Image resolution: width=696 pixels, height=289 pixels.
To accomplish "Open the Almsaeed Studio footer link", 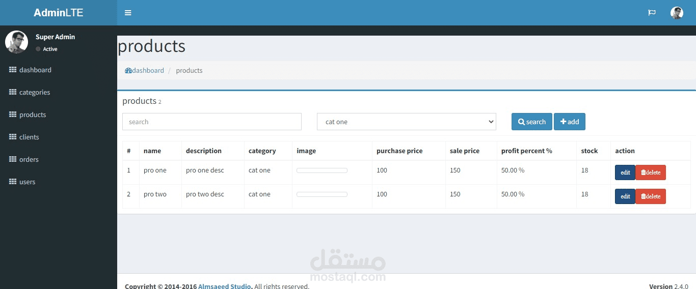I will [x=225, y=286].
